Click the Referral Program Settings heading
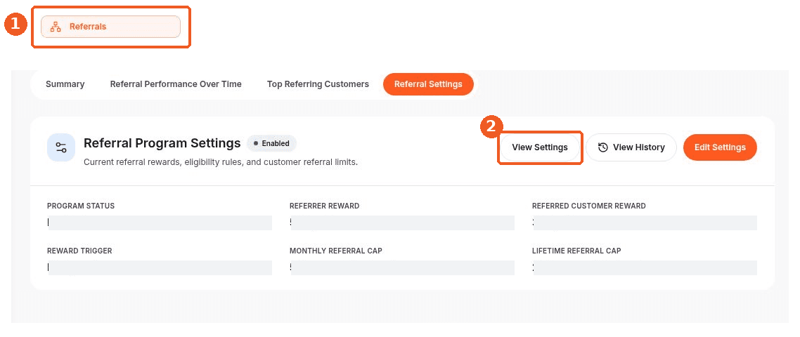Image resolution: width=800 pixels, height=337 pixels. (162, 143)
